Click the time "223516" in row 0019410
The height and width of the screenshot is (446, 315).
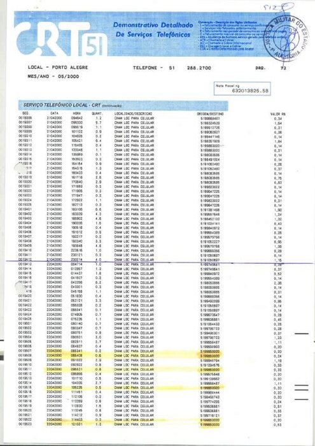tap(77, 250)
